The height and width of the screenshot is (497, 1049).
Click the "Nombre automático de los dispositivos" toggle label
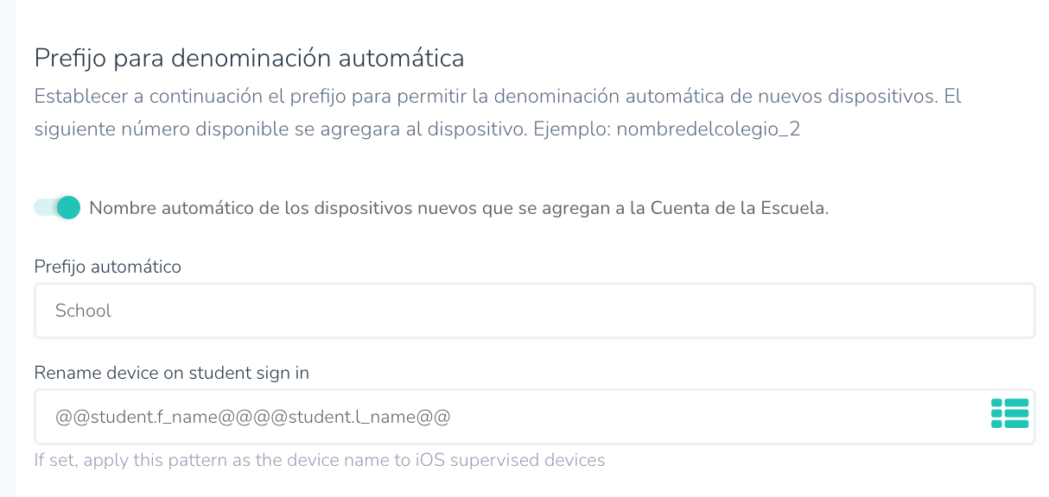point(458,208)
